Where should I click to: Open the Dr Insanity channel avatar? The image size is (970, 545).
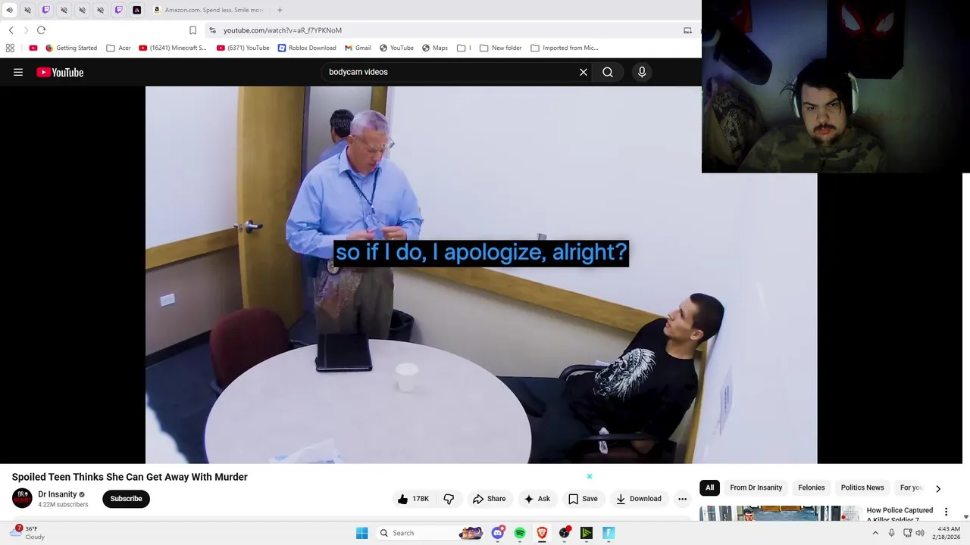(22, 498)
